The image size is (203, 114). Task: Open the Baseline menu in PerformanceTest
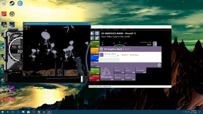click(124, 29)
